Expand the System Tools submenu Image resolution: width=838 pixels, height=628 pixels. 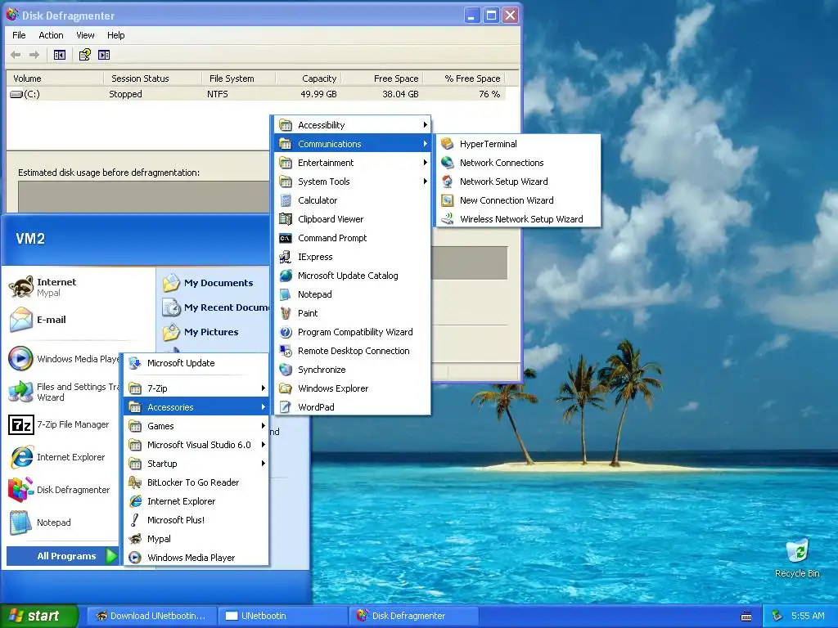353,182
